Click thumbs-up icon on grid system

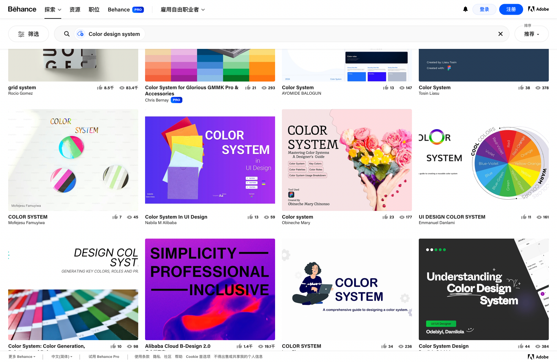click(x=100, y=88)
